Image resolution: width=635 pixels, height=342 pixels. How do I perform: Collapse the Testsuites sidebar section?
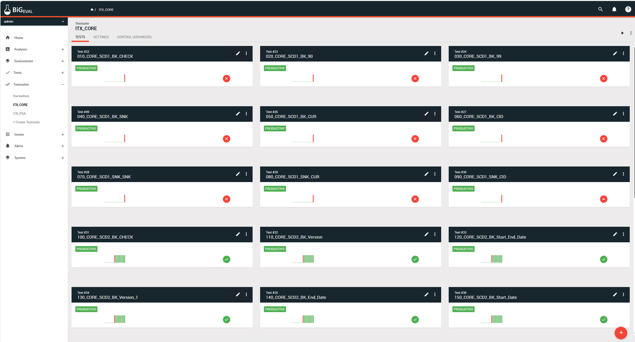tap(63, 85)
